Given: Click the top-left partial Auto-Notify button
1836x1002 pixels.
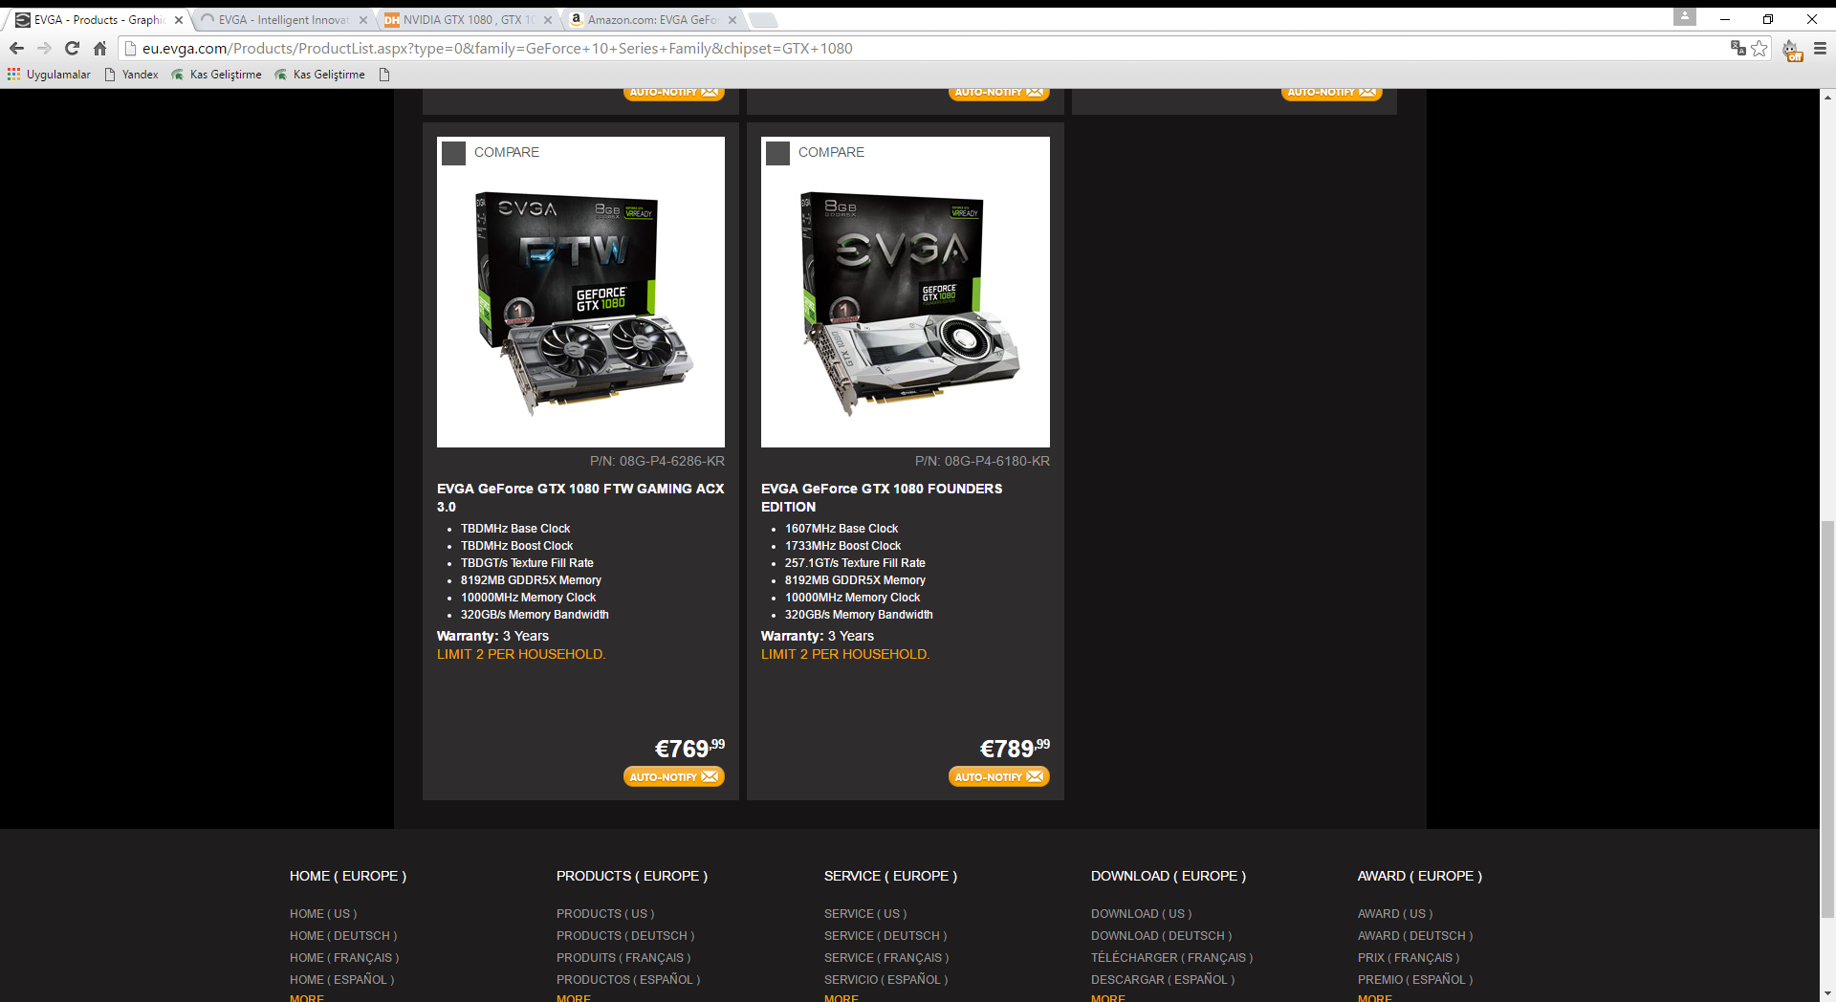Looking at the screenshot, I should (674, 94).
